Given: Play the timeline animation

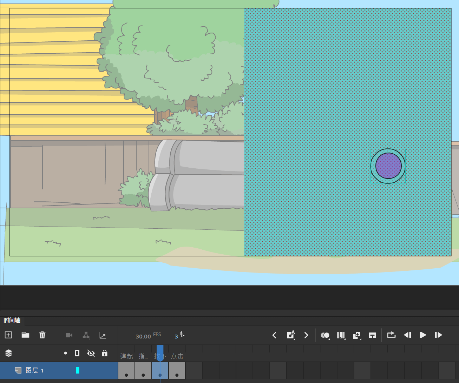Looking at the screenshot, I should click(x=423, y=335).
